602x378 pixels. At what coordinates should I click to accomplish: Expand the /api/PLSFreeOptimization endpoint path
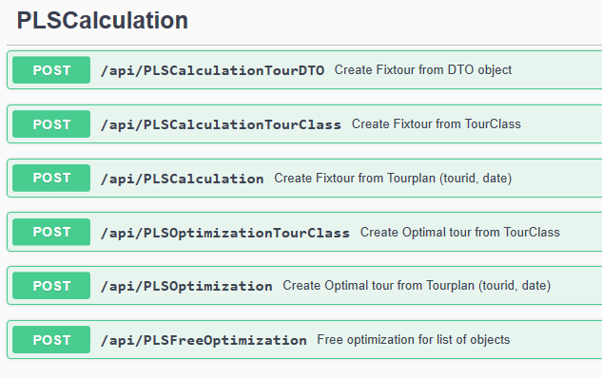click(204, 340)
